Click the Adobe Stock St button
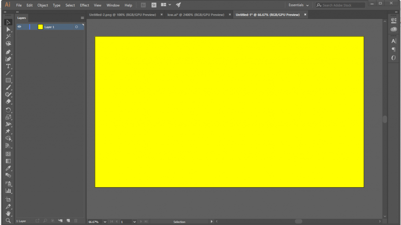Screen dimensions: 401x225 [x=154, y=5]
